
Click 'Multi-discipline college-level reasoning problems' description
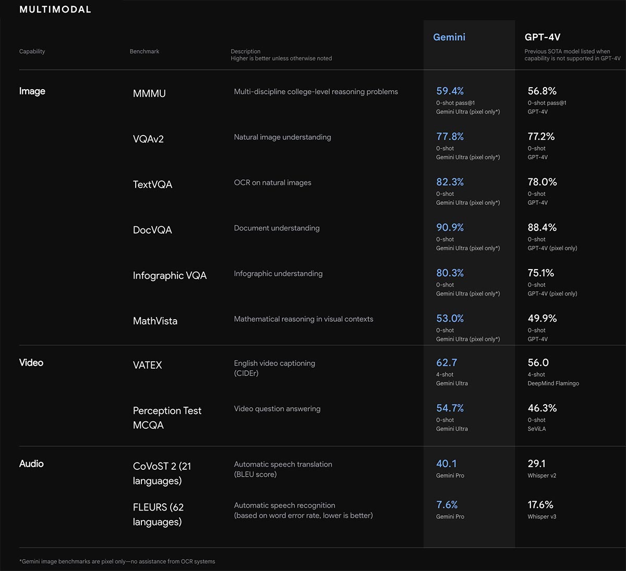316,92
